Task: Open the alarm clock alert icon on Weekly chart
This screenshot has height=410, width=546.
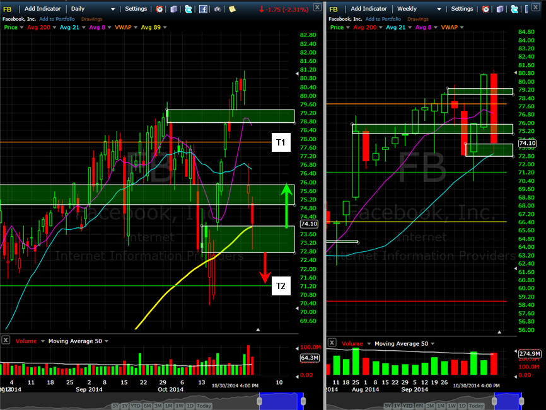Action: (x=485, y=9)
